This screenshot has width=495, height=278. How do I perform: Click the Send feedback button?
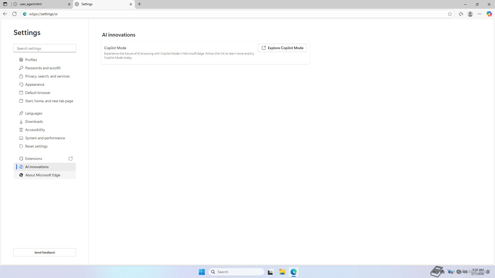click(45, 252)
